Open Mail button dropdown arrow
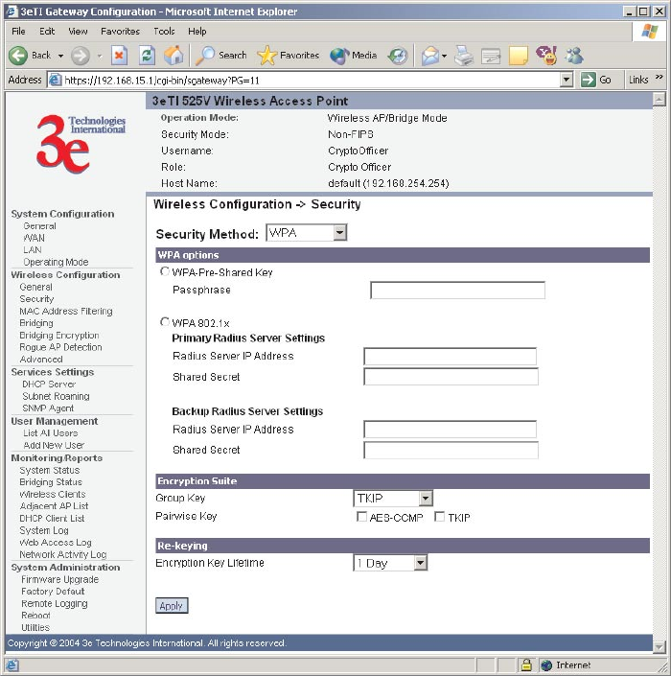Screen dimensions: 671x676 (445, 56)
